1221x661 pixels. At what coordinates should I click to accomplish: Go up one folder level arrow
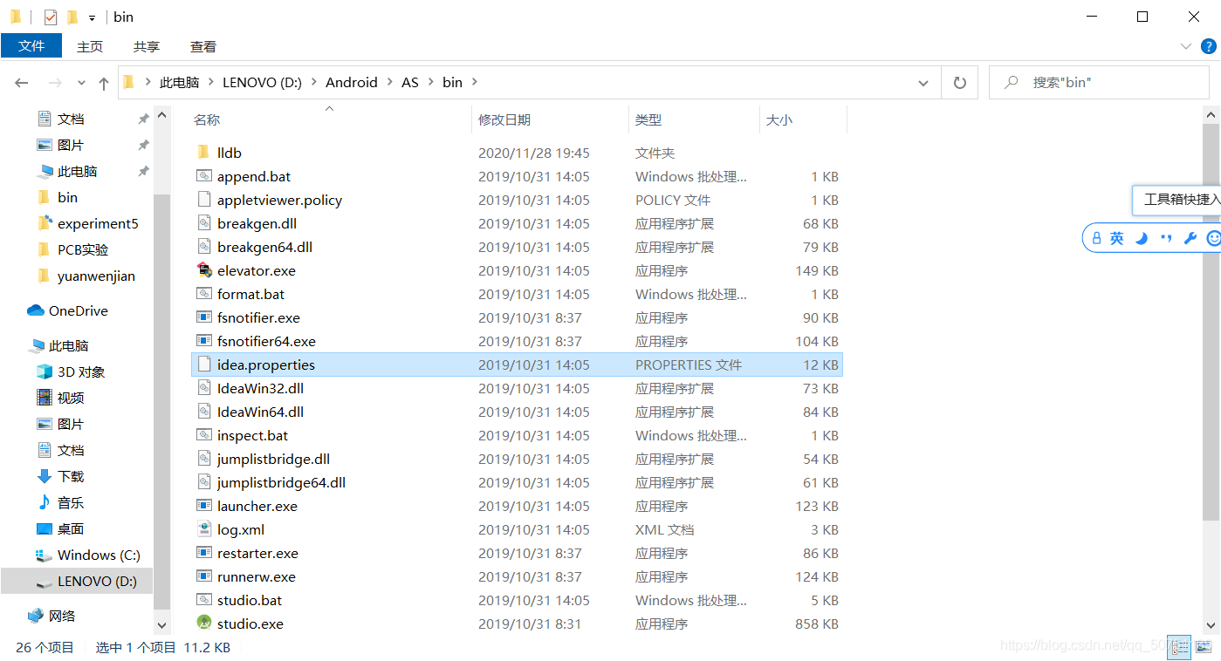point(104,83)
